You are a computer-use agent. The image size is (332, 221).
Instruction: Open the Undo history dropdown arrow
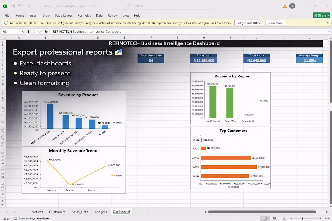(24, 6)
